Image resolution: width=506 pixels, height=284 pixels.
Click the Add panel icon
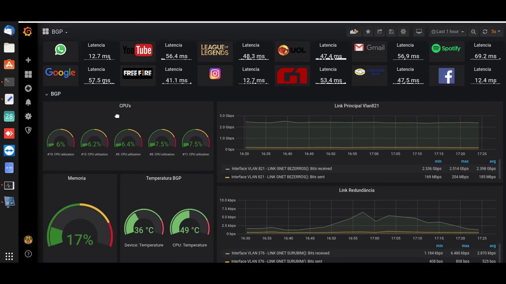tap(354, 32)
